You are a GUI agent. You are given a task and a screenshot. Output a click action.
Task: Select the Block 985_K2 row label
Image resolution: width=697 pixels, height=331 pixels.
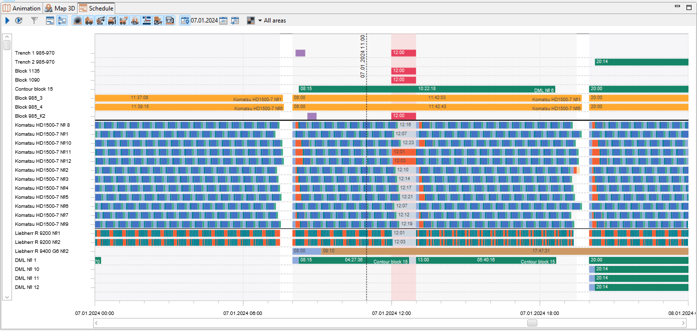point(30,116)
